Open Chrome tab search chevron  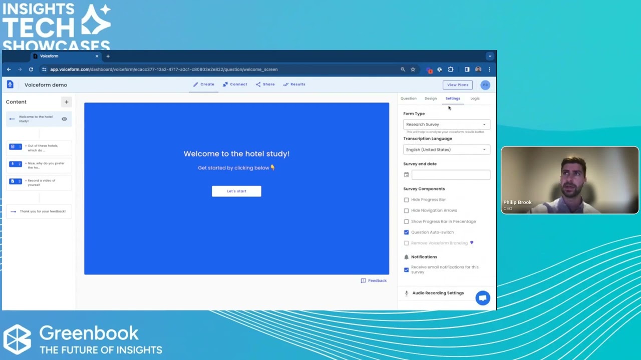pyautogui.click(x=490, y=56)
